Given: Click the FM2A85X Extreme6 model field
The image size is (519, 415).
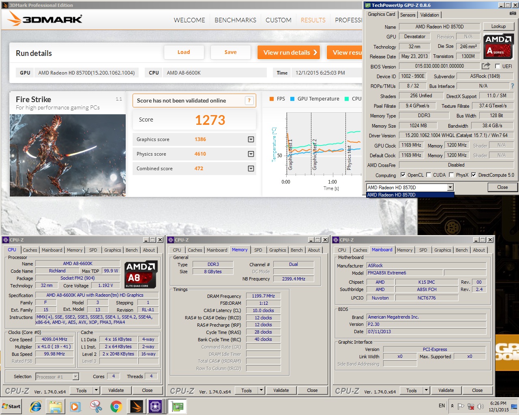Looking at the screenshot, I should coord(404,273).
